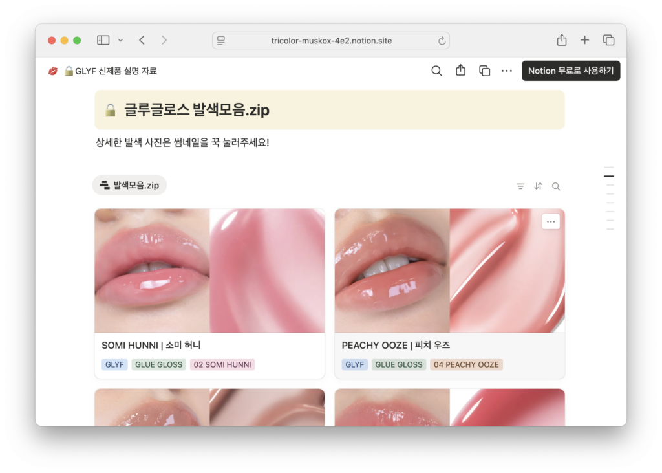Go to GLYF 신제품 설명 자료 breadcrumb
Image resolution: width=662 pixels, height=473 pixels.
pyautogui.click(x=110, y=71)
